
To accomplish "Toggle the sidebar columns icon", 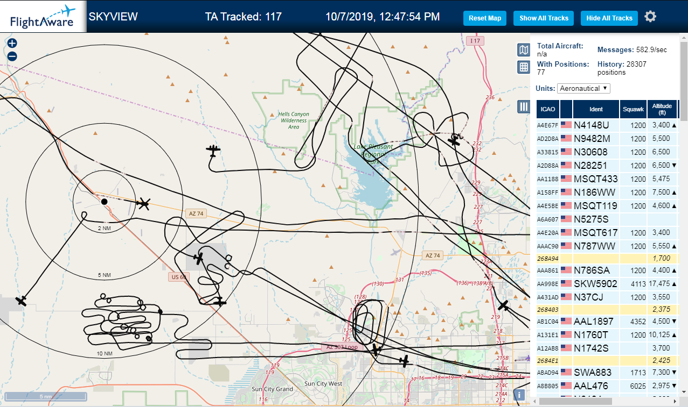I will click(x=523, y=106).
